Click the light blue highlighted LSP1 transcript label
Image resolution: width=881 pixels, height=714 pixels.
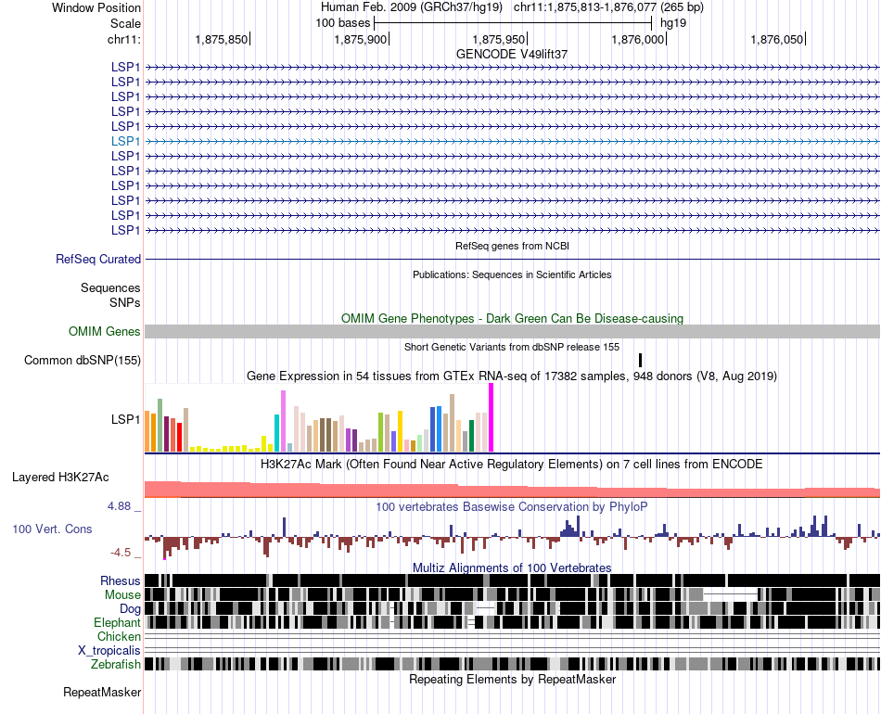click(125, 141)
